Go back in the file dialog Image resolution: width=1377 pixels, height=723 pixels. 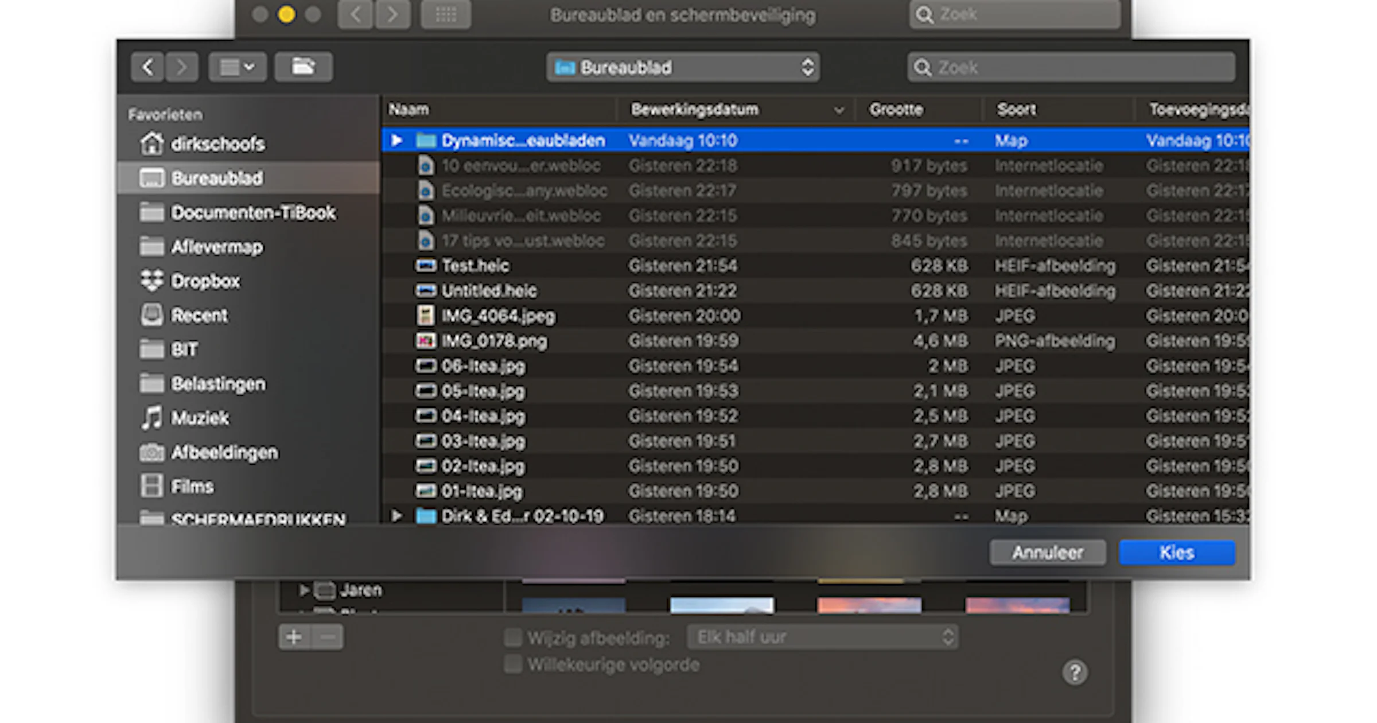(x=147, y=67)
